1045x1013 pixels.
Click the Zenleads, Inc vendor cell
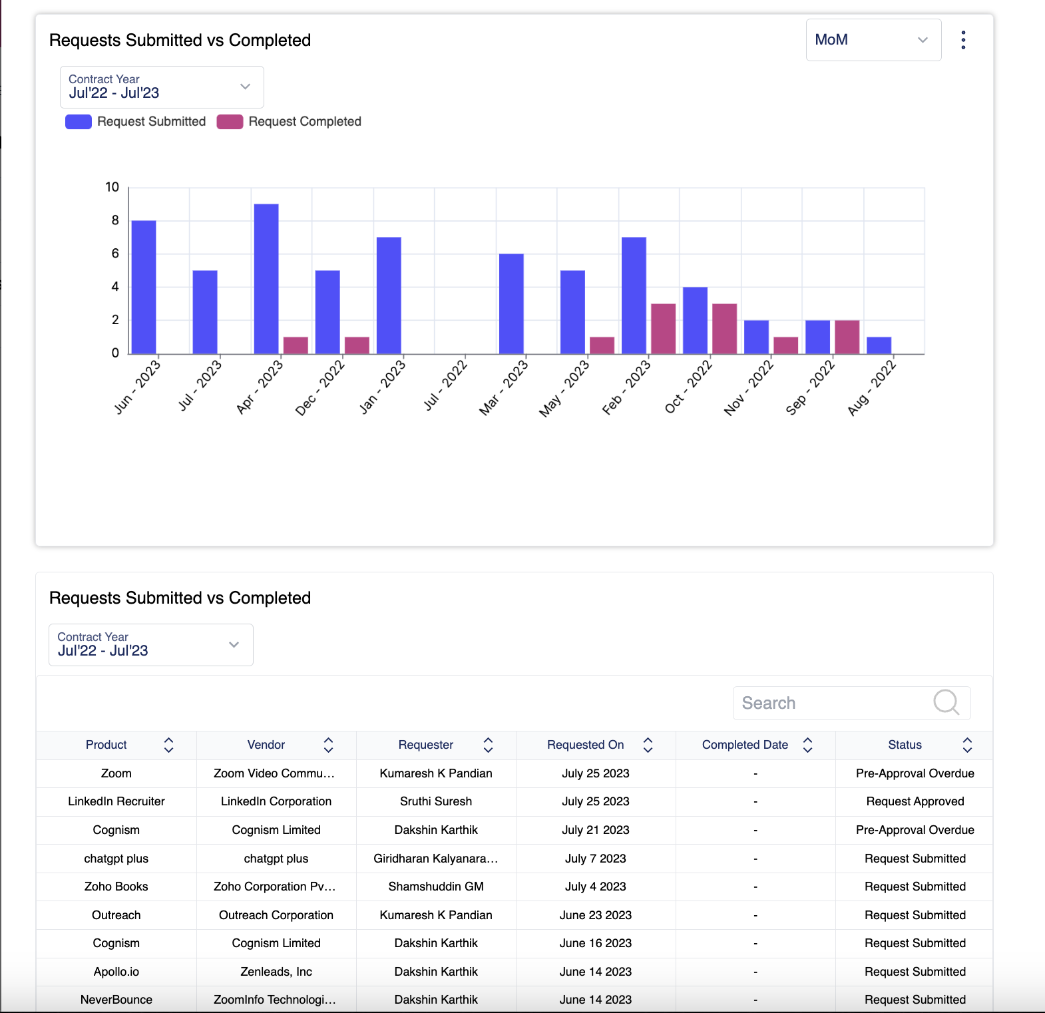[x=276, y=972]
